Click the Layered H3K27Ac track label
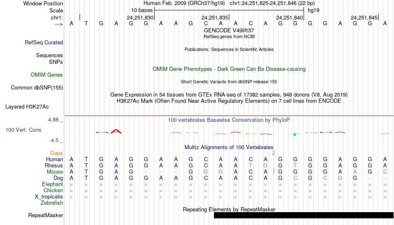 (x=27, y=107)
